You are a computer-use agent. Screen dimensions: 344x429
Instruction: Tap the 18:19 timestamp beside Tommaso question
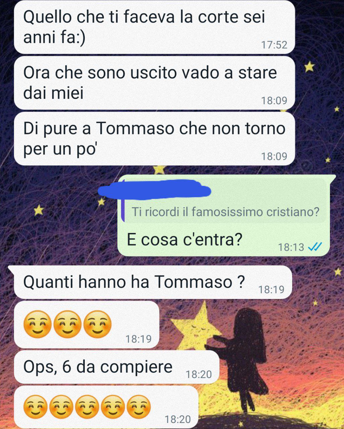[271, 289]
